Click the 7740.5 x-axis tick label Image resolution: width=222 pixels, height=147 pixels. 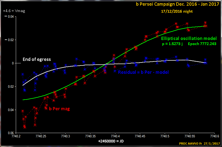(x=165, y=137)
